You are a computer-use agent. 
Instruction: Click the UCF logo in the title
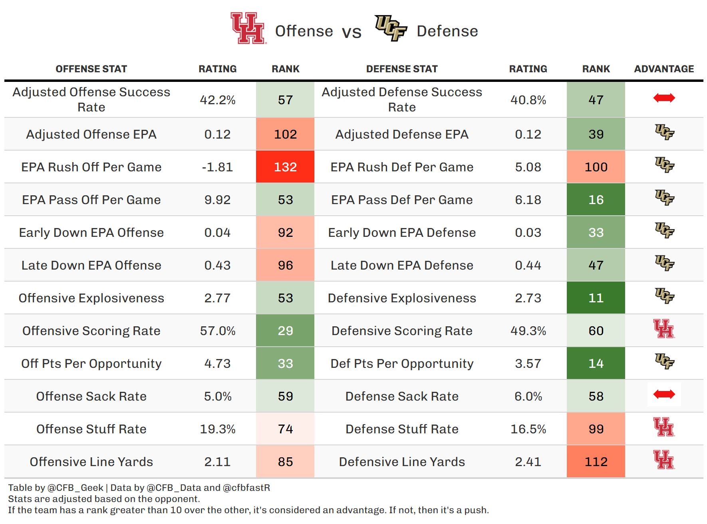pos(390,28)
